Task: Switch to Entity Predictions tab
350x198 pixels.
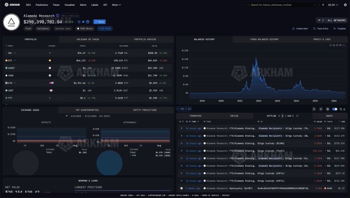Action: coord(145,110)
